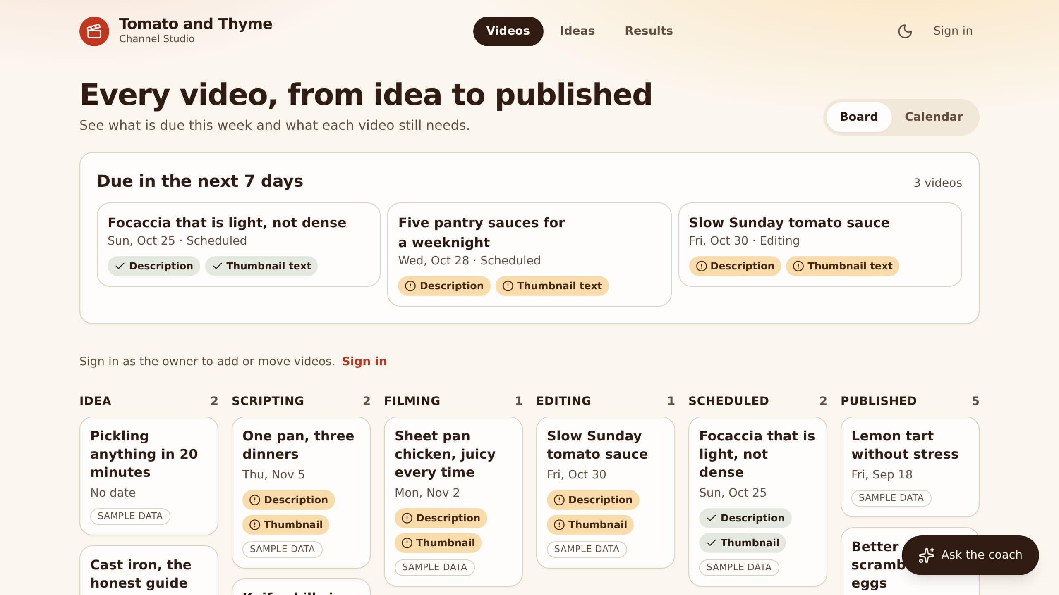Image resolution: width=1059 pixels, height=595 pixels.
Task: Open Sheet pan chicken, juicy every time card
Action: pos(453,501)
